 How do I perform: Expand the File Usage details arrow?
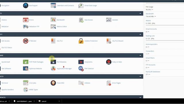coord(153,10)
